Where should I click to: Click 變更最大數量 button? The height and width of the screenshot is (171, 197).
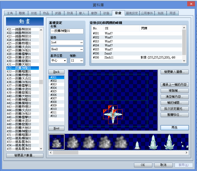pos(25,155)
